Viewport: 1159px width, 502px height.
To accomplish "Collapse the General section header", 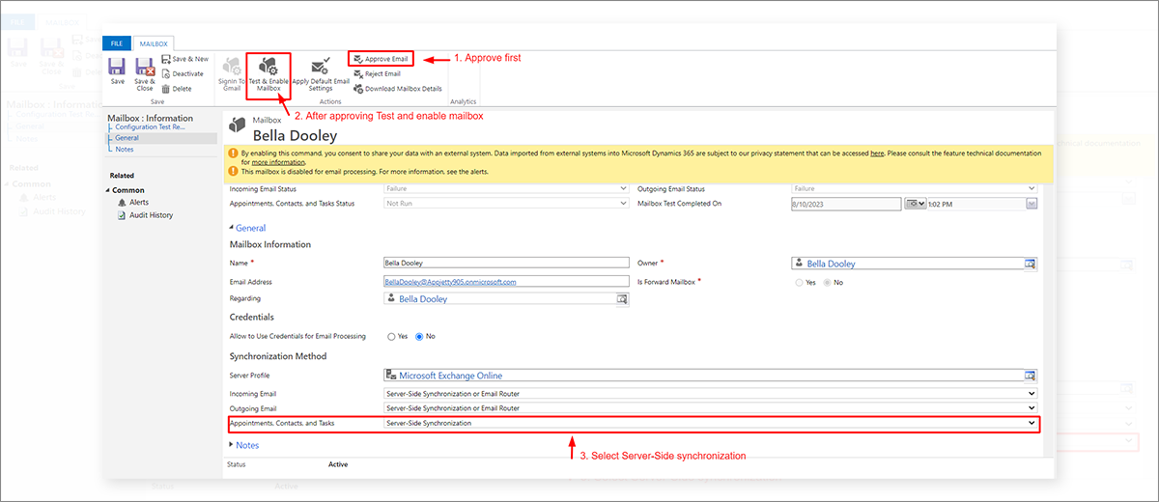I will [x=247, y=228].
